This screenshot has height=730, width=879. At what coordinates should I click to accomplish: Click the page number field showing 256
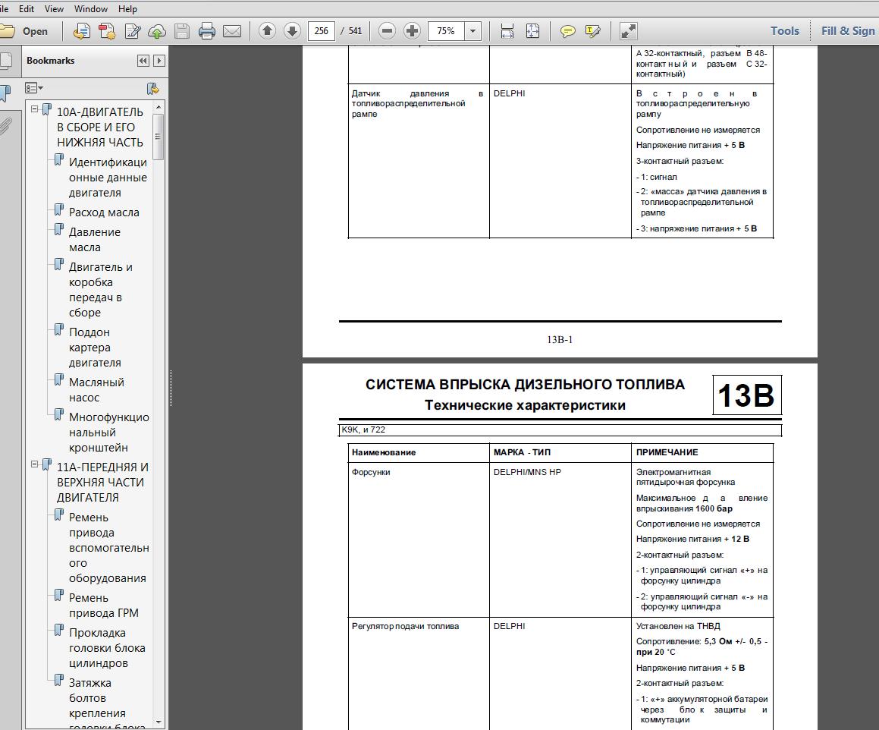(x=322, y=31)
